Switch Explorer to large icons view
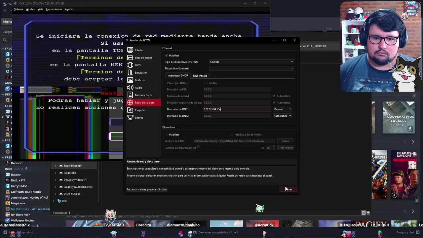 tap(368, 213)
